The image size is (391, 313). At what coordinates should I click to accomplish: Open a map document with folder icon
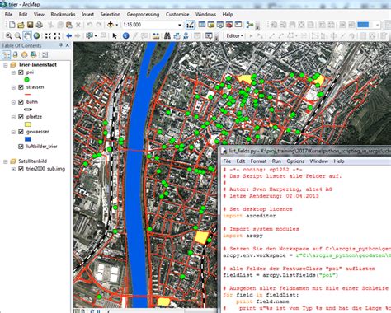coord(21,25)
